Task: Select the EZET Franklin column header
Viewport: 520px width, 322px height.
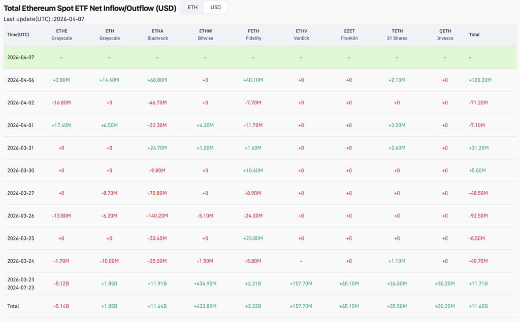Action: tap(349, 34)
